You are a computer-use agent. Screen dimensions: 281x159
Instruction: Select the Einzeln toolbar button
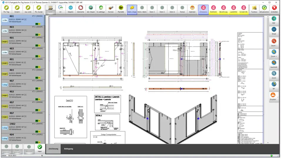pos(17,9)
